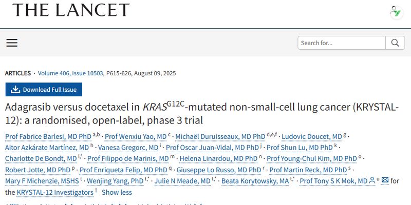The width and height of the screenshot is (411, 205).
Task: Open Prof Tony S K Mok author details
Action: coord(333,181)
